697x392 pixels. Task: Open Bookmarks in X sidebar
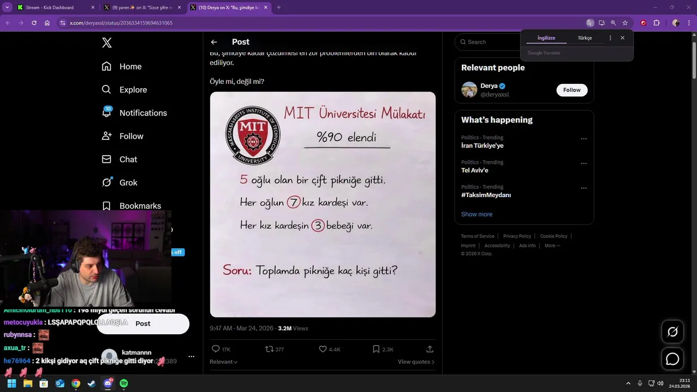point(131,206)
